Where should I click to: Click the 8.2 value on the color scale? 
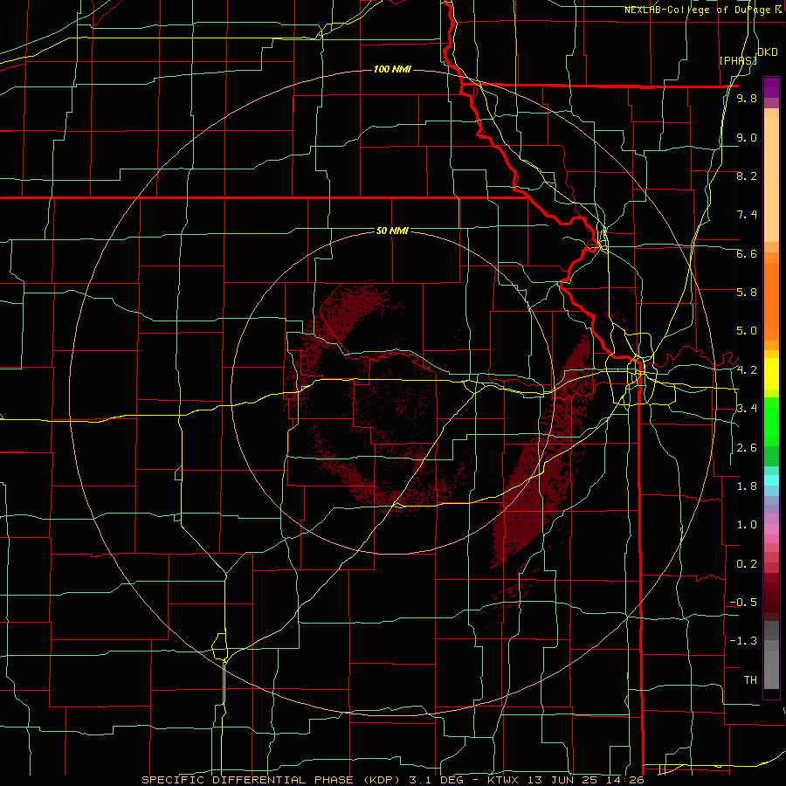pyautogui.click(x=747, y=176)
